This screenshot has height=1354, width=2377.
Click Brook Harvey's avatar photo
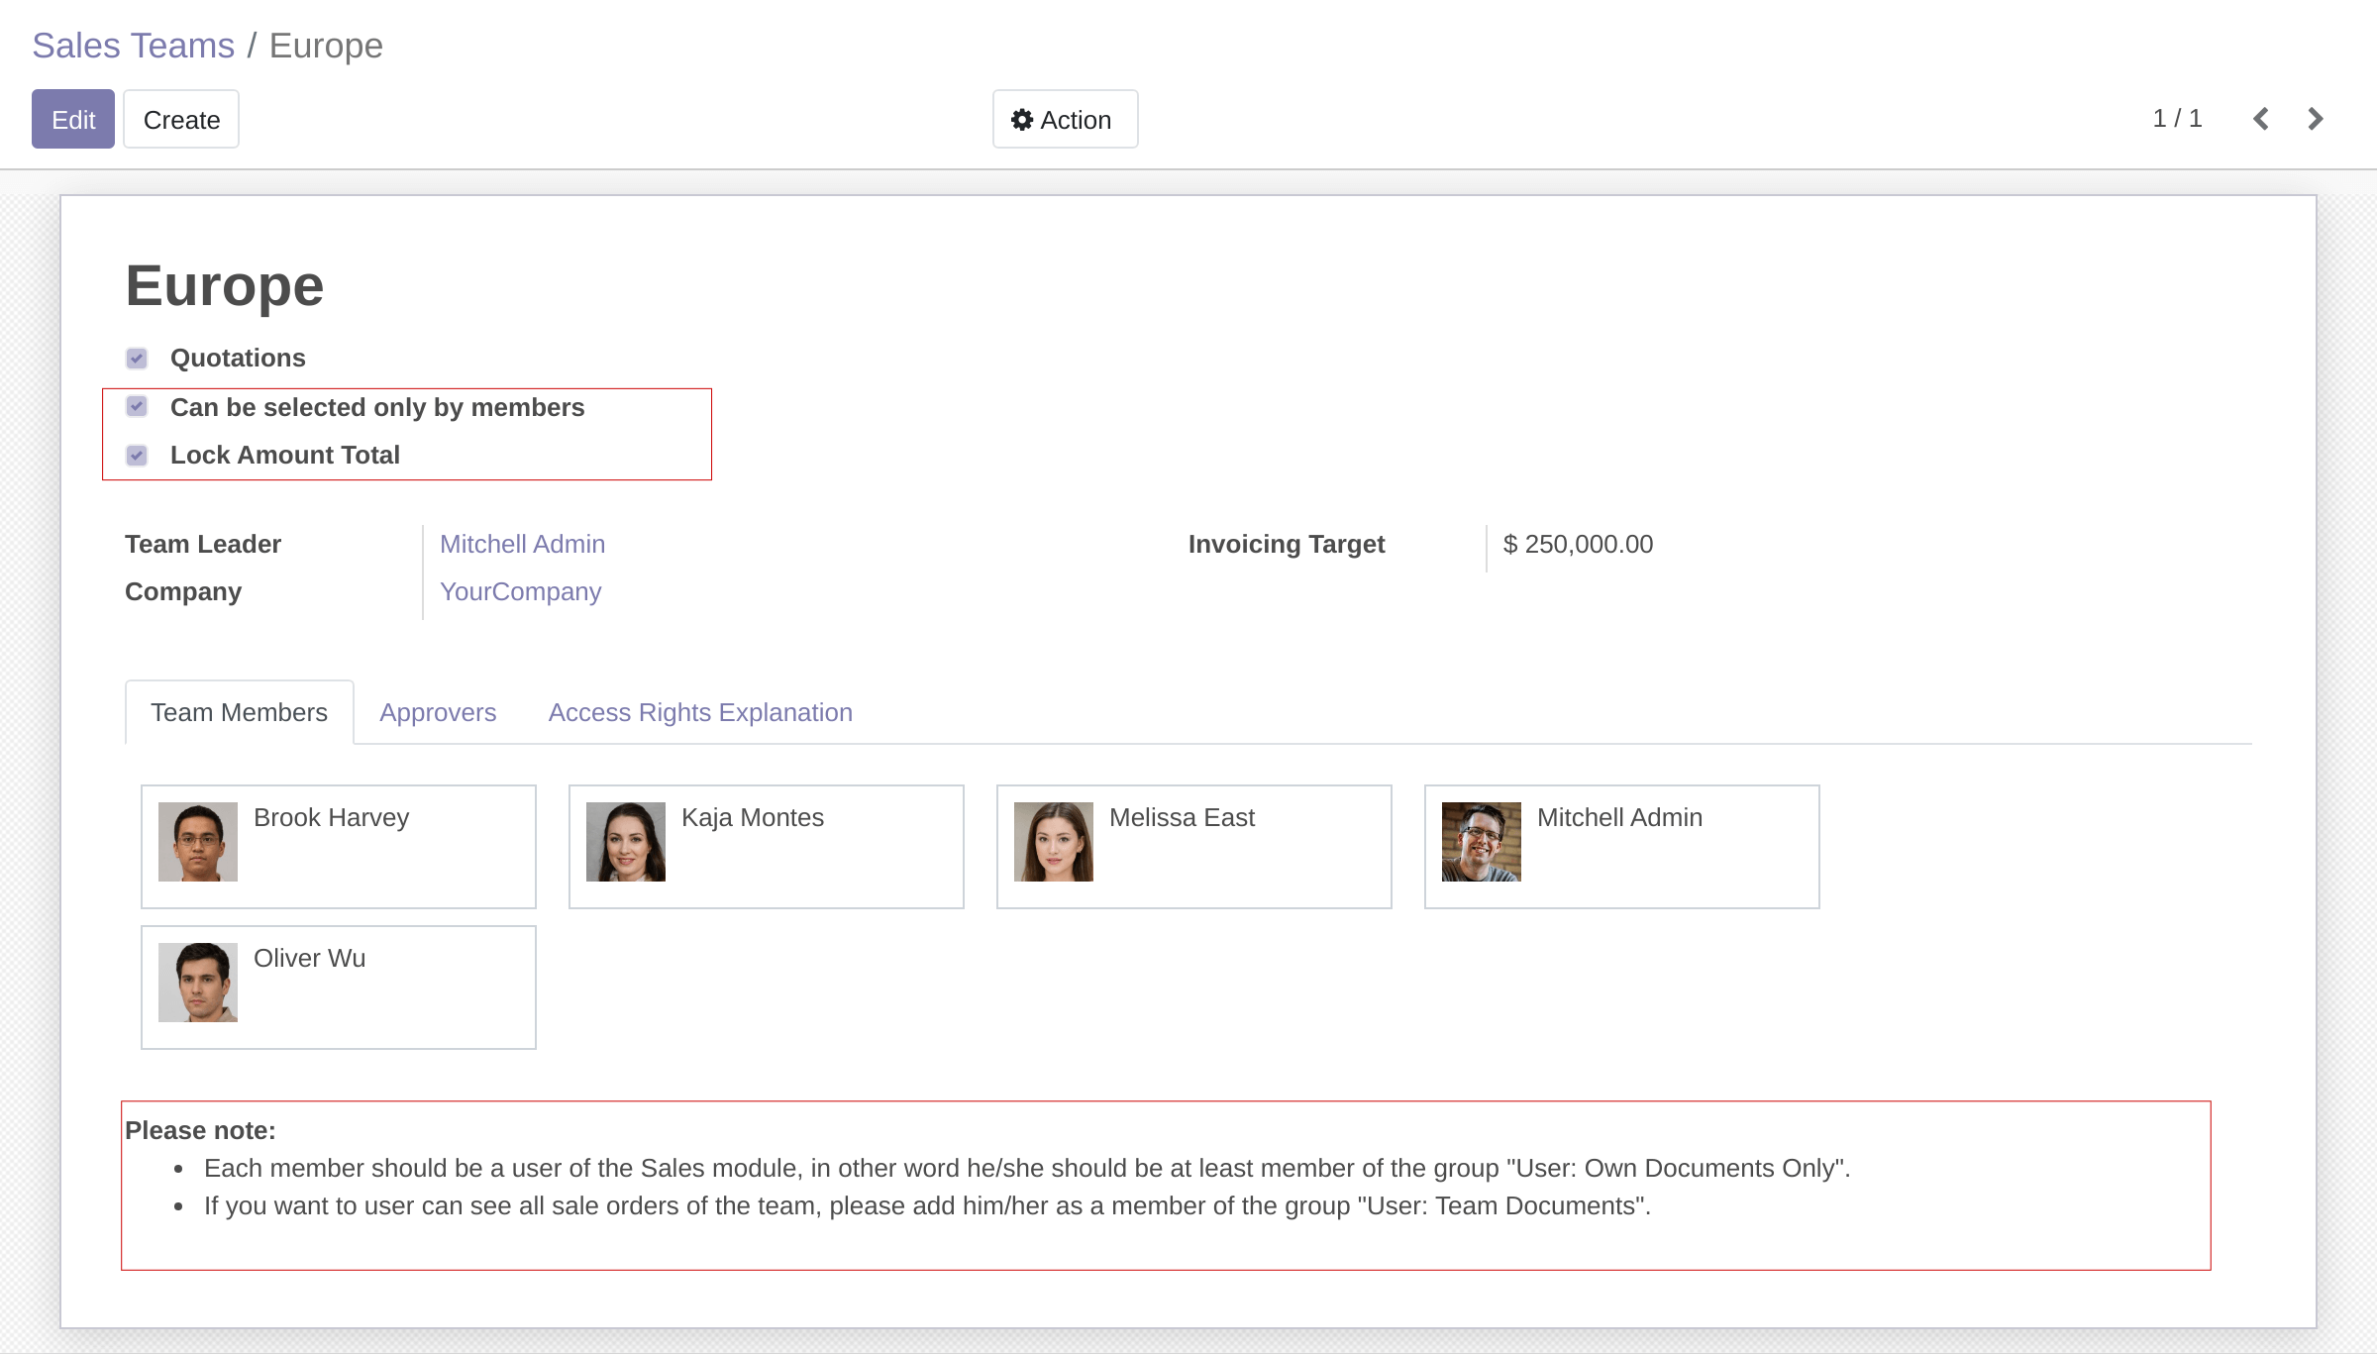pyautogui.click(x=198, y=842)
